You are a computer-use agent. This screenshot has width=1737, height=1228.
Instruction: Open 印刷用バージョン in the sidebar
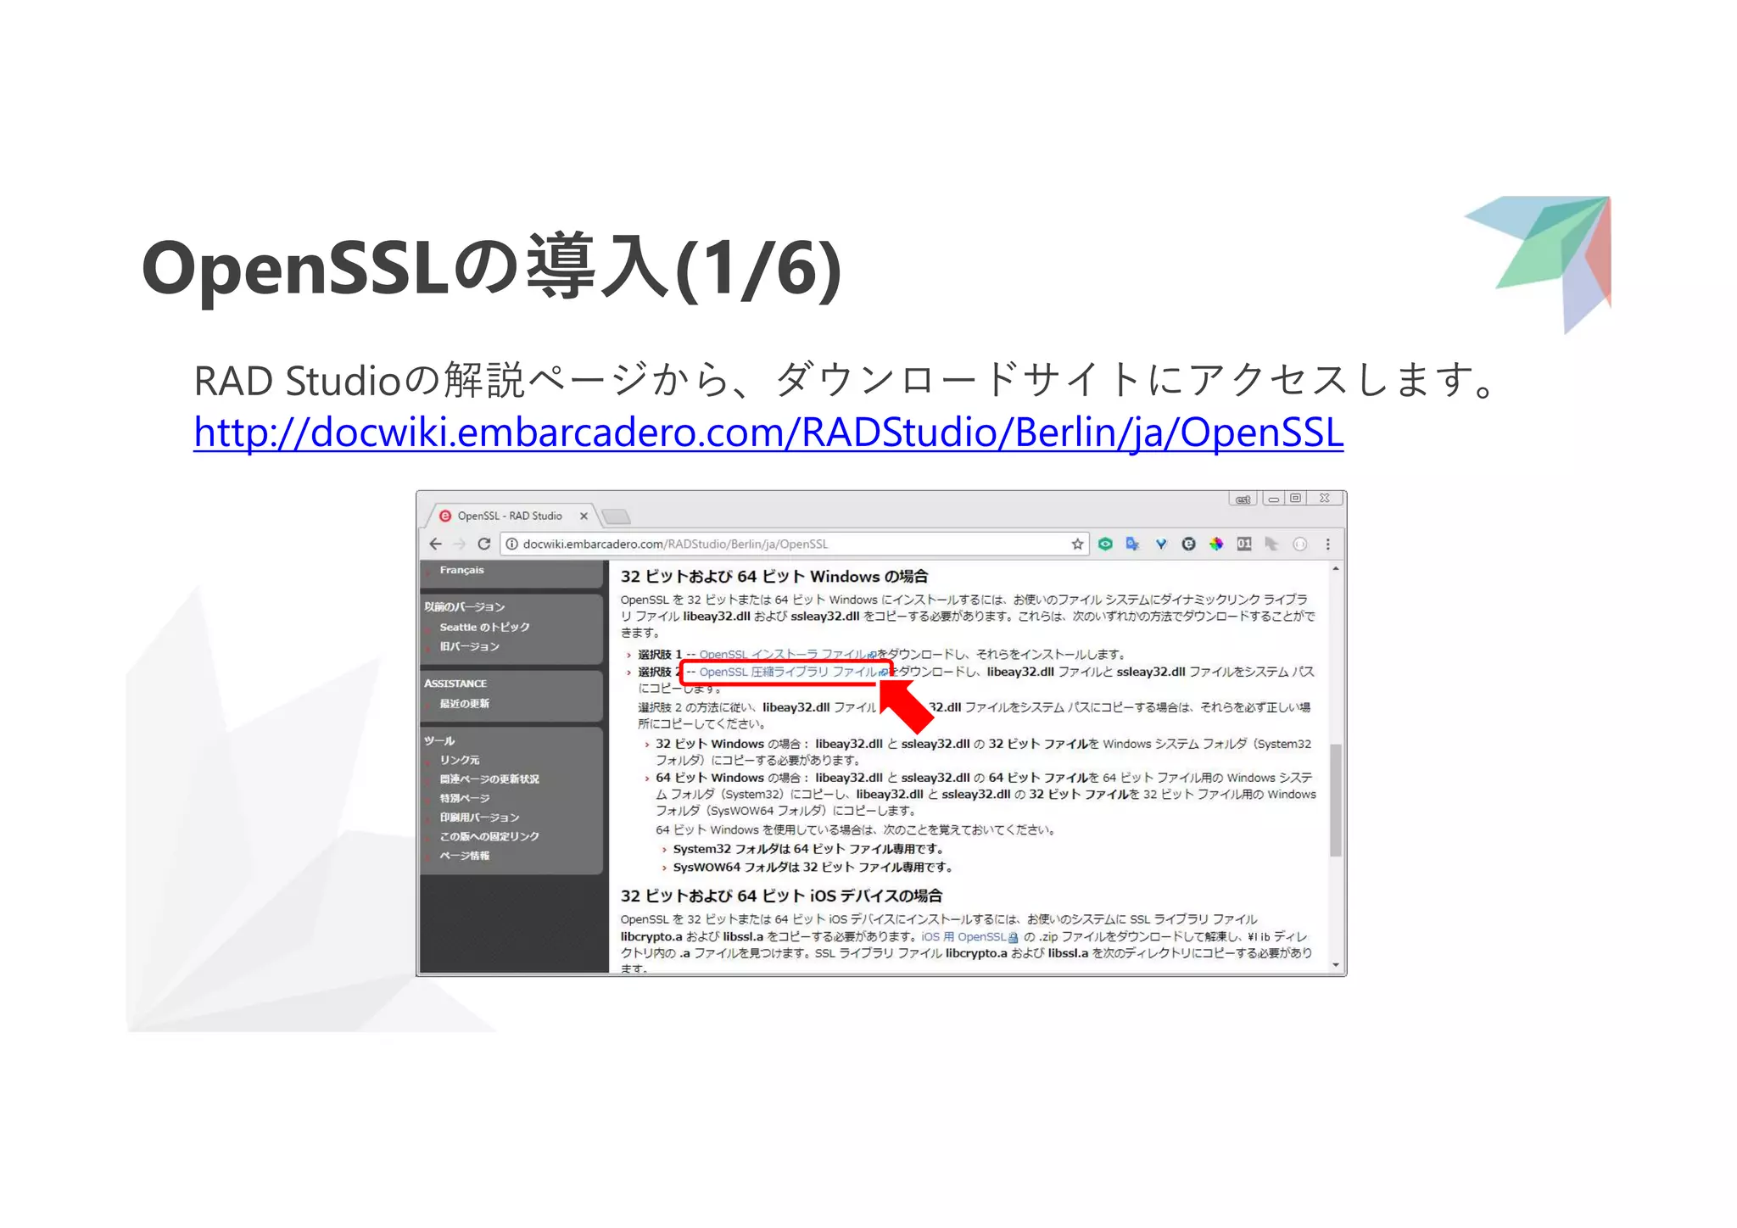(x=479, y=818)
